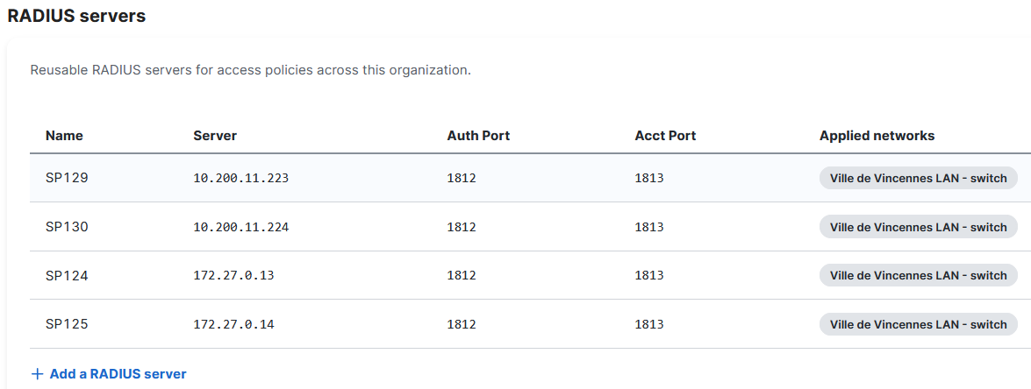The image size is (1031, 389).
Task: Click the plus icon beside Add a RADIUS server
Action: pyautogui.click(x=38, y=374)
